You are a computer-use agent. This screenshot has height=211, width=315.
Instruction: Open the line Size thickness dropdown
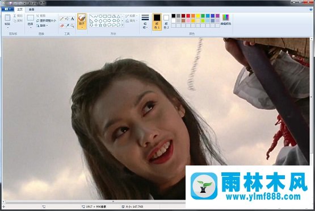pyautogui.click(x=145, y=22)
